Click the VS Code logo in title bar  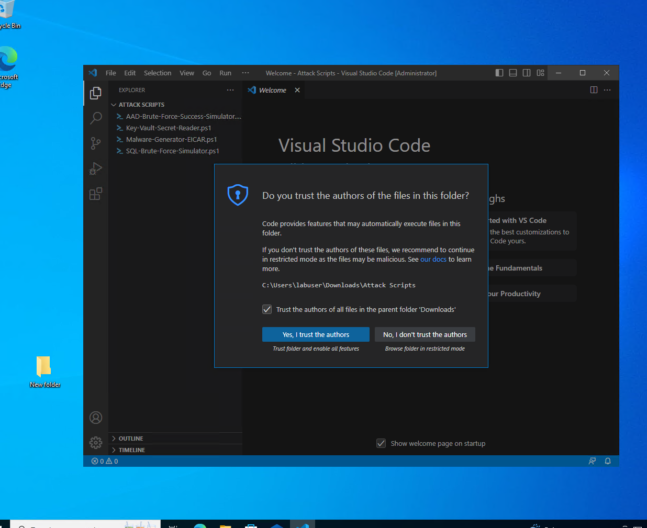point(93,73)
